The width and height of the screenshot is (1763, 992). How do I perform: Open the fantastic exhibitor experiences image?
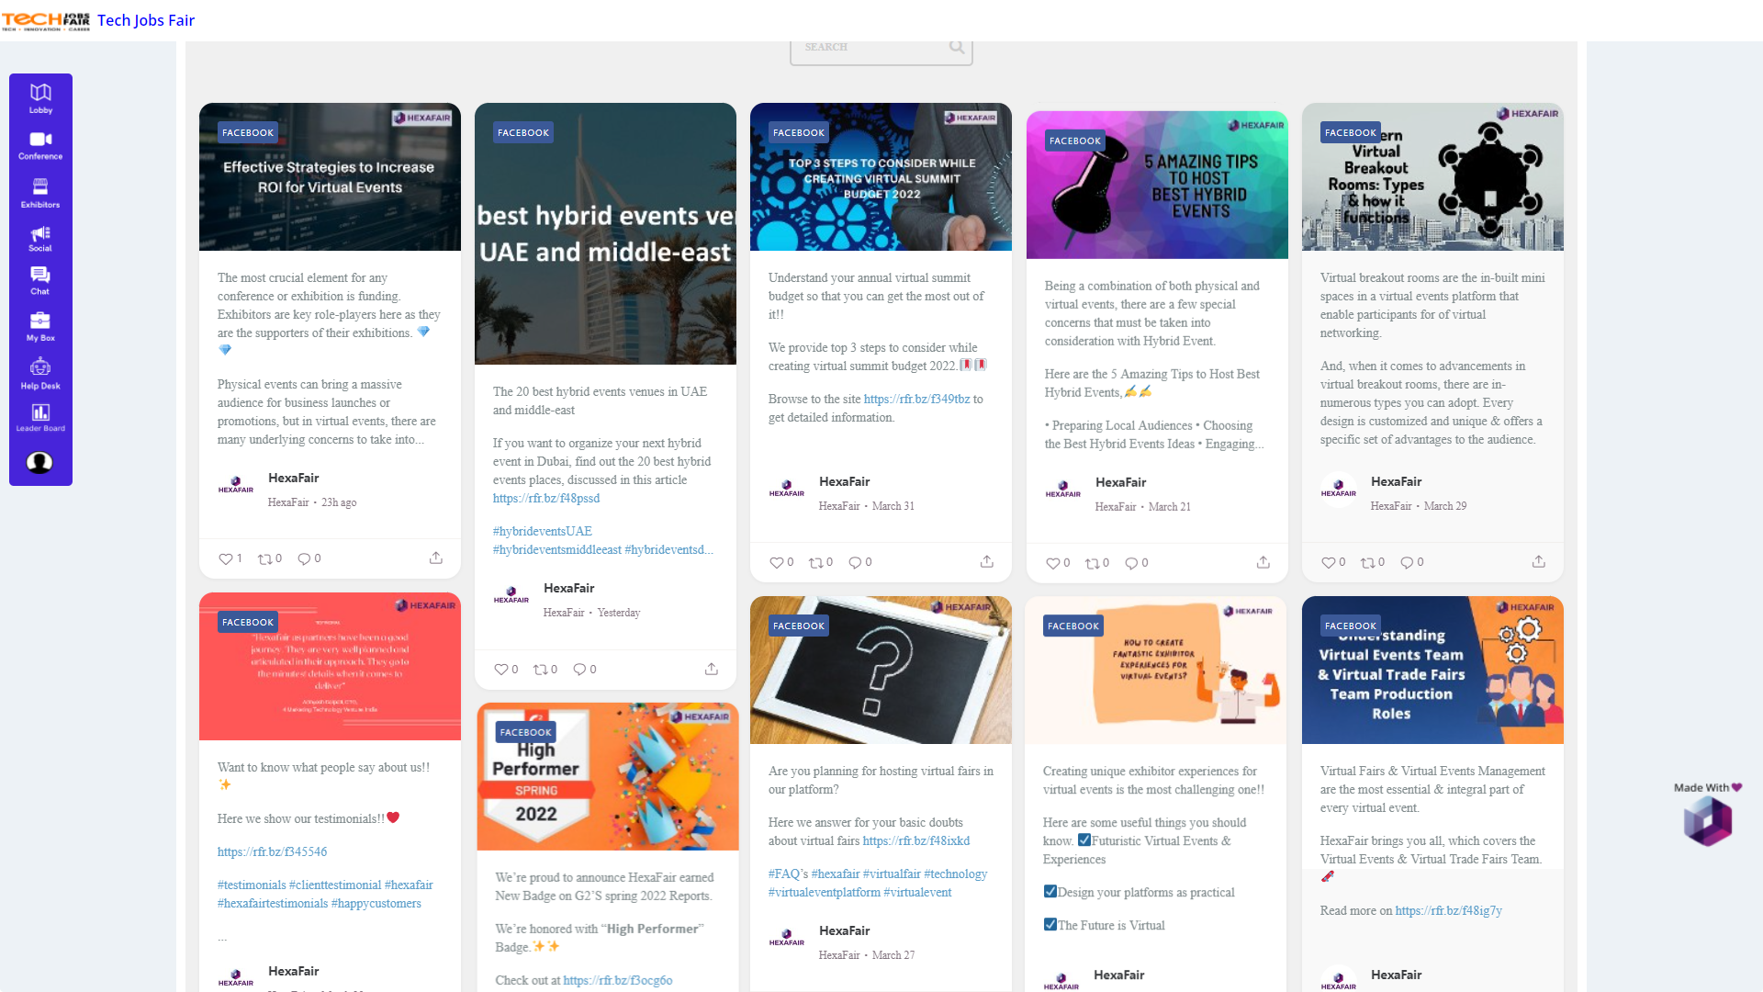1155,670
